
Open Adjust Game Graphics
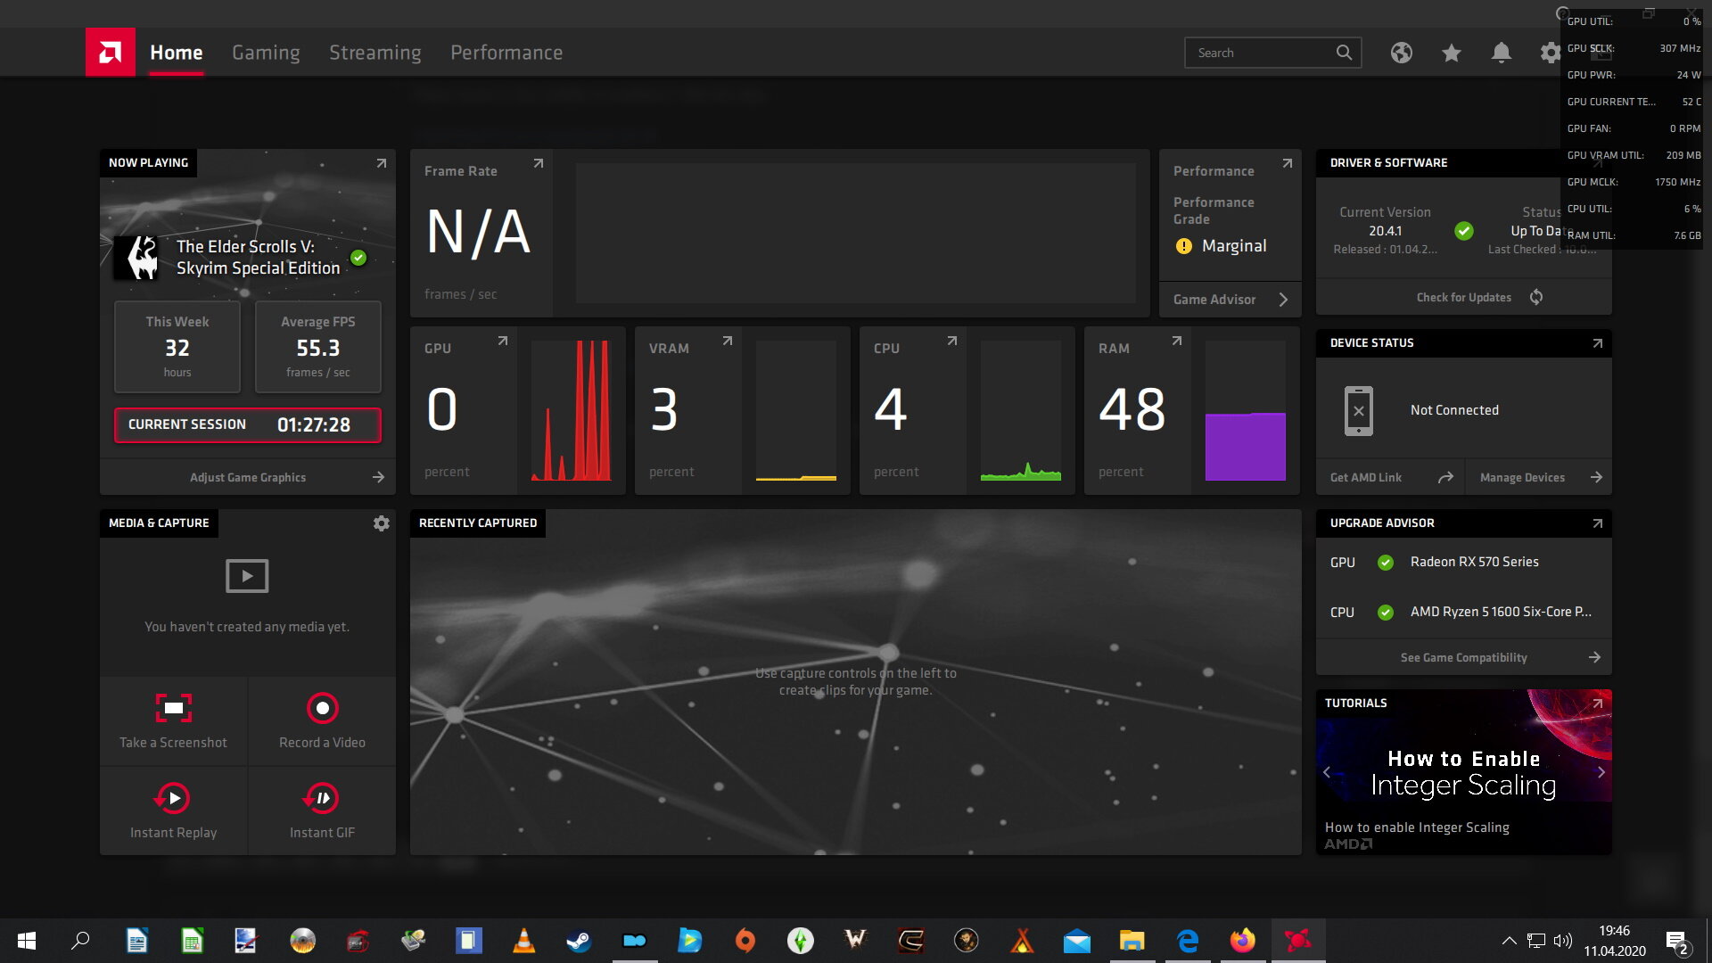pyautogui.click(x=248, y=478)
